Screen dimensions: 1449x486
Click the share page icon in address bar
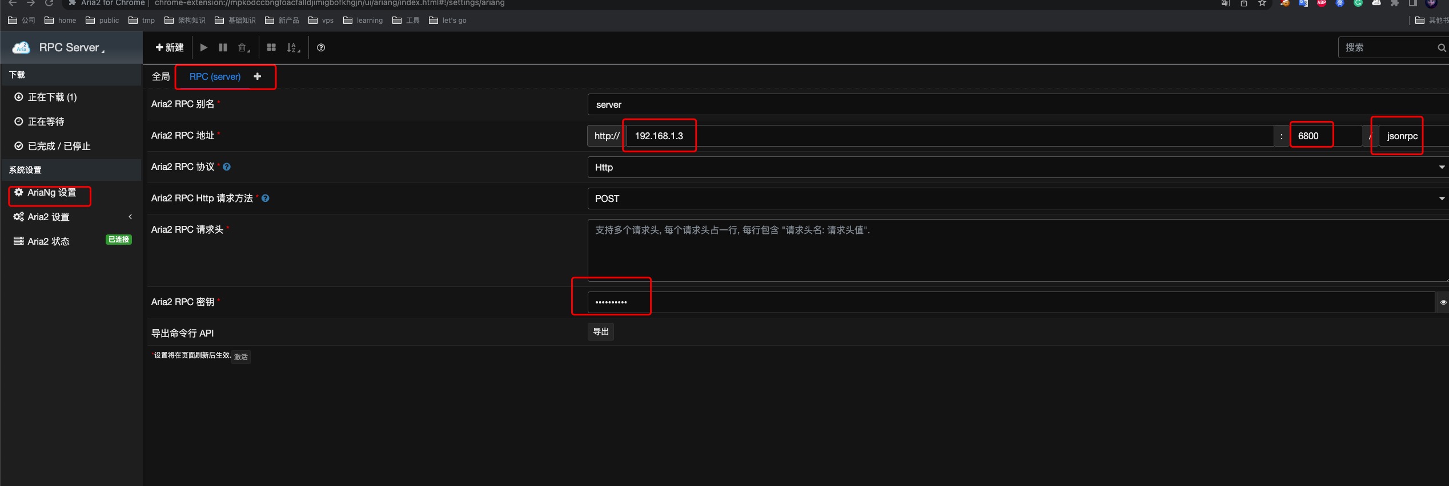1244,3
